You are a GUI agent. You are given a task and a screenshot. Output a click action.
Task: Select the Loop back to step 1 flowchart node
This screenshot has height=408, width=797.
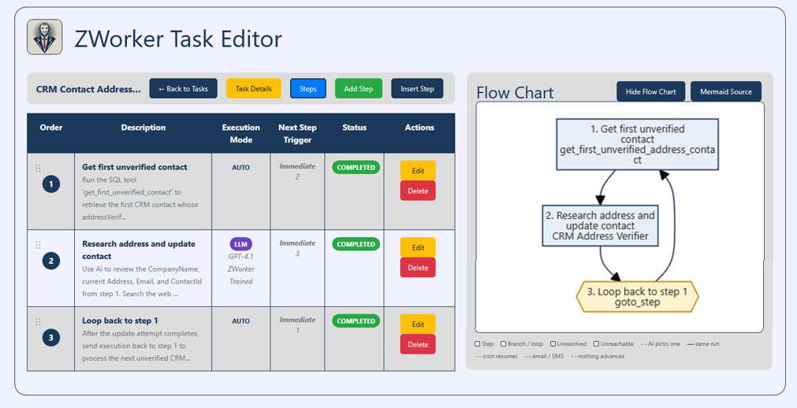[x=638, y=297]
